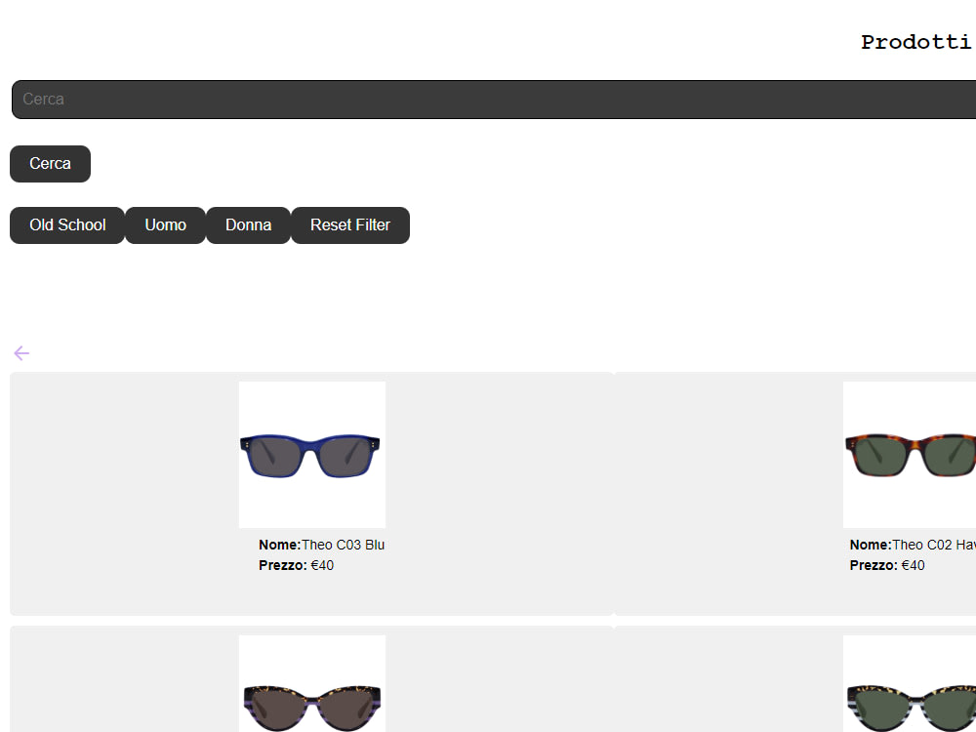Click the €40 price under Theo C03 Blu
976x732 pixels.
point(322,565)
